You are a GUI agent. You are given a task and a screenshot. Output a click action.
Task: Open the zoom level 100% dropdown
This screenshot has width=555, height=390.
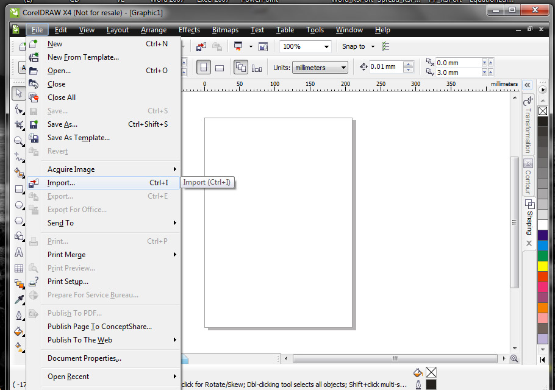326,47
